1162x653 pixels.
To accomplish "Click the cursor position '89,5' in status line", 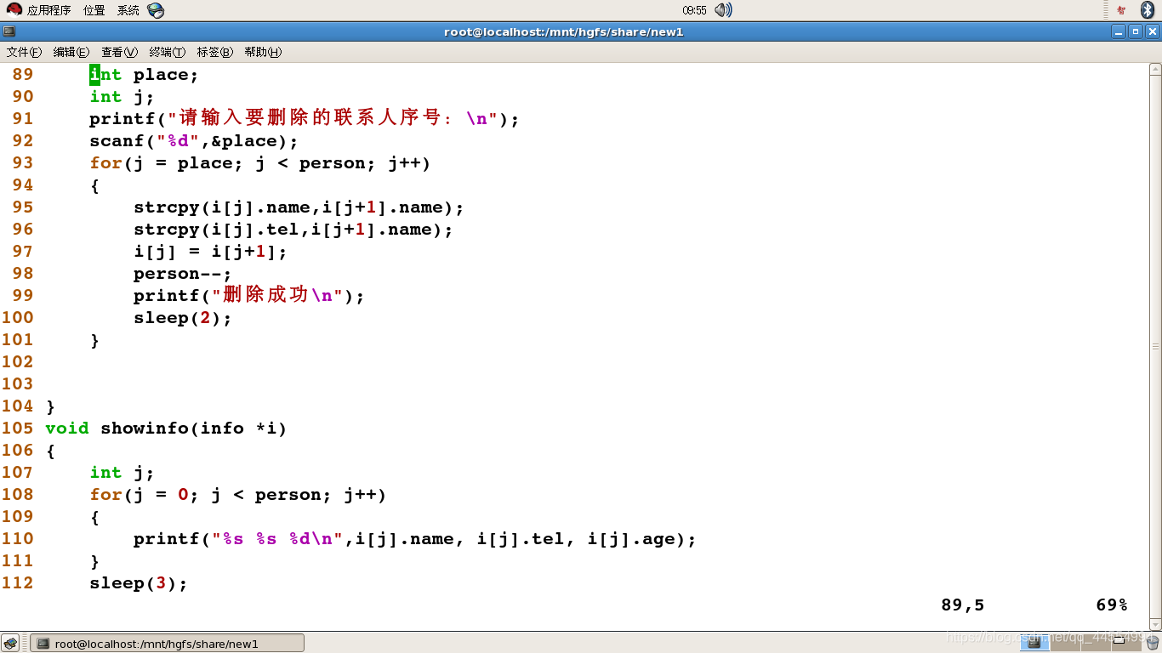I will point(963,605).
